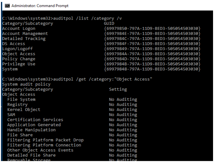Click the auditpol /list /category /v command
215x162 pixels.
pyautogui.click(x=87, y=18)
